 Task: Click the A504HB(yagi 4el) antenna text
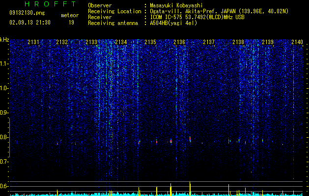click(173, 23)
